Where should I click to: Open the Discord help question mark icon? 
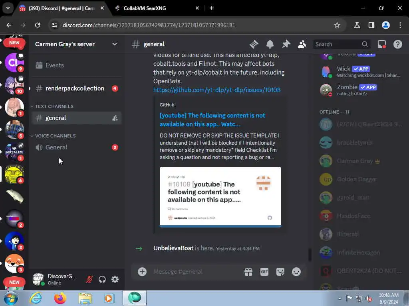click(x=397, y=44)
